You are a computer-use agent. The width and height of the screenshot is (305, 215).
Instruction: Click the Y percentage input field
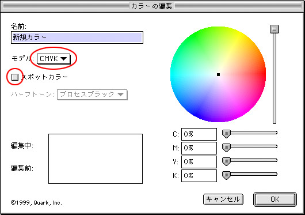pos(199,162)
